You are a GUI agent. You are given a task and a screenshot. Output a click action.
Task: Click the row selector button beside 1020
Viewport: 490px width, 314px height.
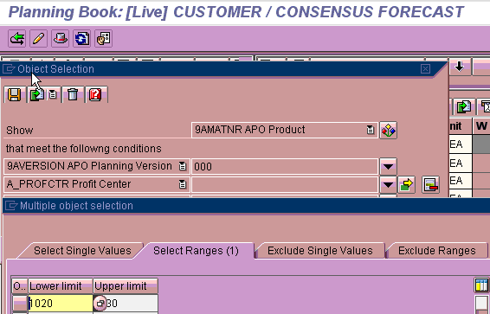tap(20, 303)
